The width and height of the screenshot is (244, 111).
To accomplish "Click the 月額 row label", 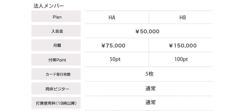I will tap(56, 45).
